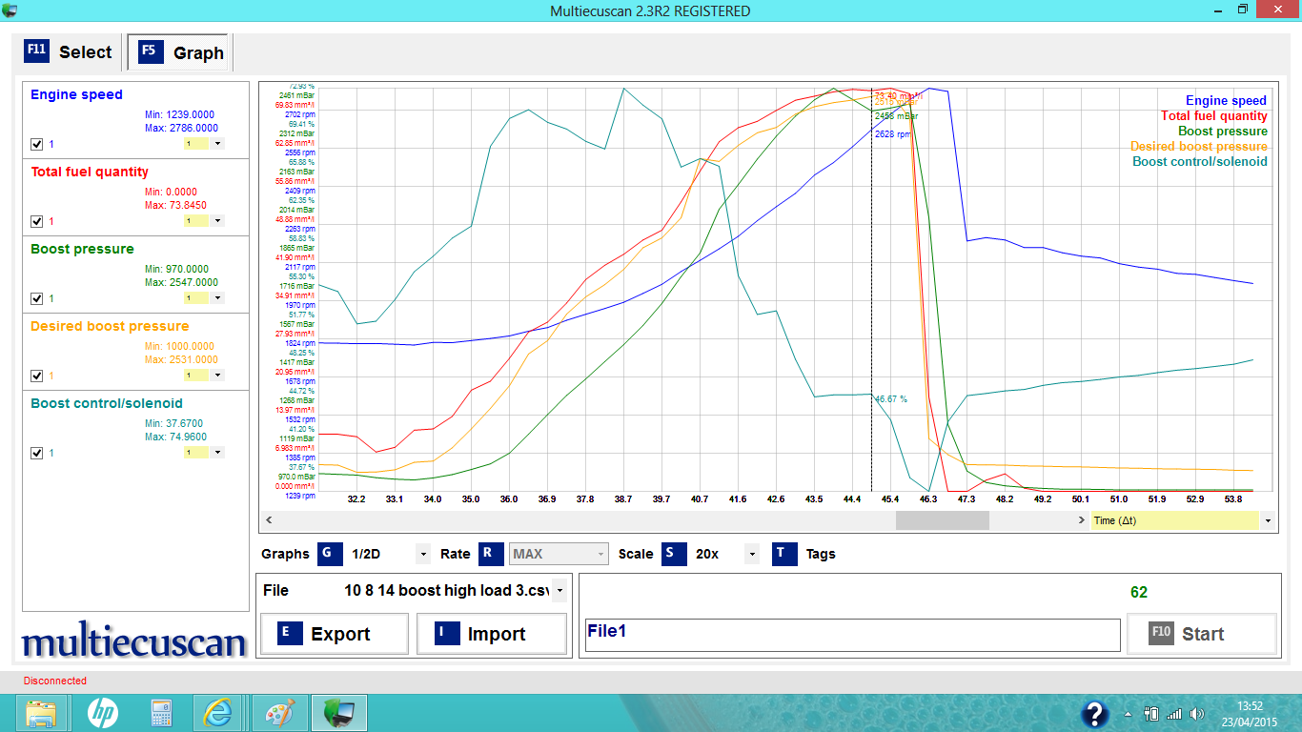This screenshot has height=732, width=1302.
Task: Click the Start button
Action: [1202, 634]
